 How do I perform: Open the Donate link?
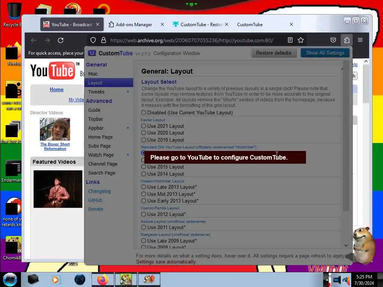click(95, 209)
